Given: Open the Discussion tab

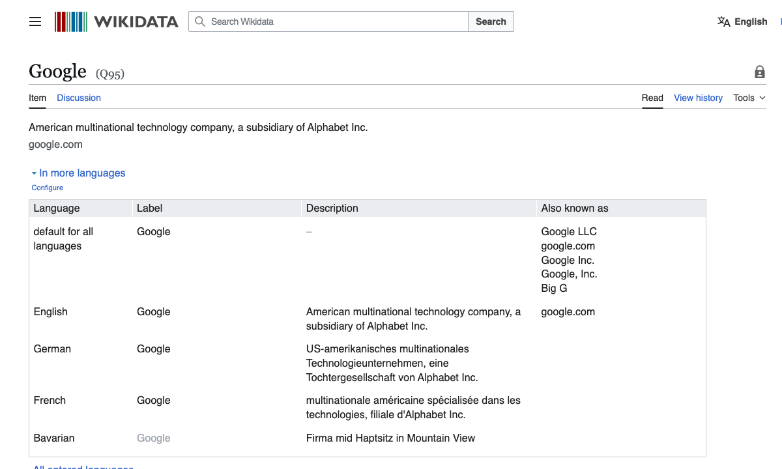Looking at the screenshot, I should pyautogui.click(x=79, y=98).
